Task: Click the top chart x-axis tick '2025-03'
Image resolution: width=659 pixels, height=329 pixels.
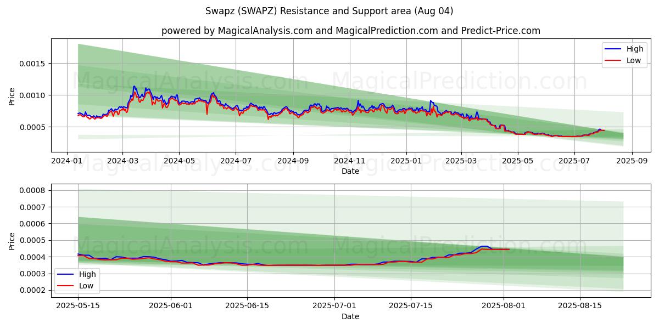Action: (x=461, y=161)
